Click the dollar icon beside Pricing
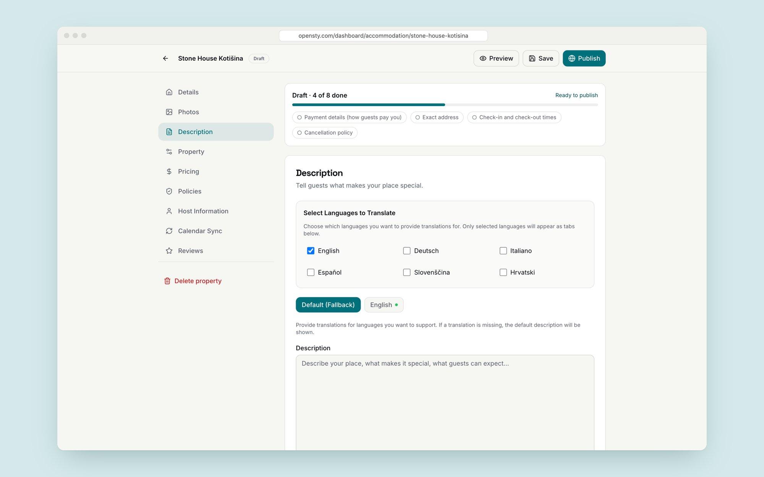Viewport: 764px width, 477px height. (x=169, y=171)
